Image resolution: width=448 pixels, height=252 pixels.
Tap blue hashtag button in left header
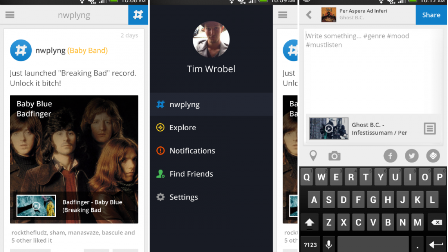click(138, 15)
